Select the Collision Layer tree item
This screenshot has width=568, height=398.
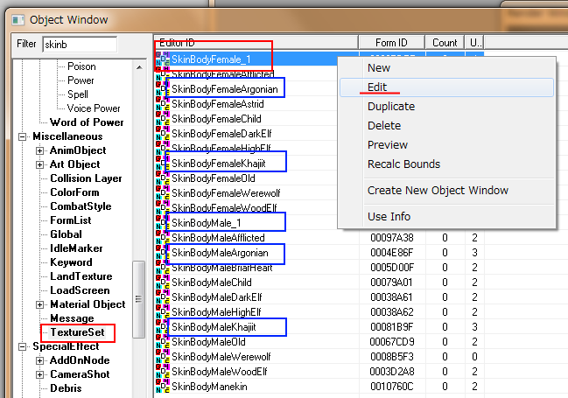point(87,178)
